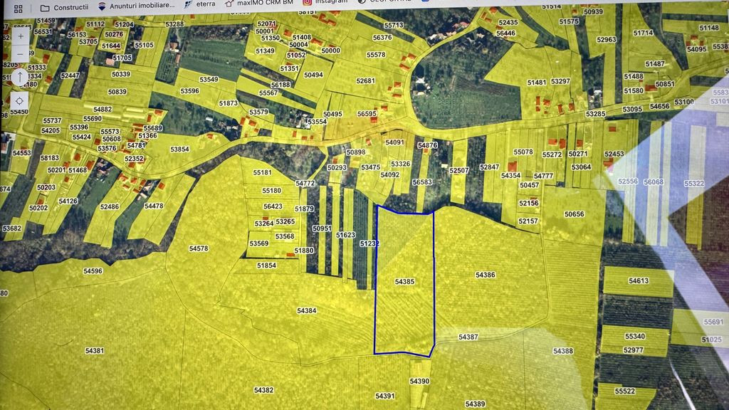Open the maxIMO CRM BM bookmark
This screenshot has height=410, width=729.
[255, 3]
